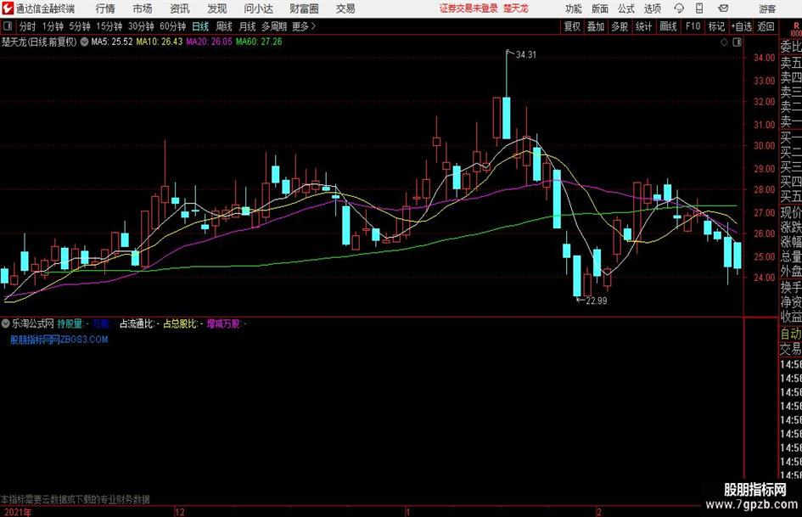Open the 行情 menu
Image resolution: width=802 pixels, height=517 pixels.
coord(105,8)
